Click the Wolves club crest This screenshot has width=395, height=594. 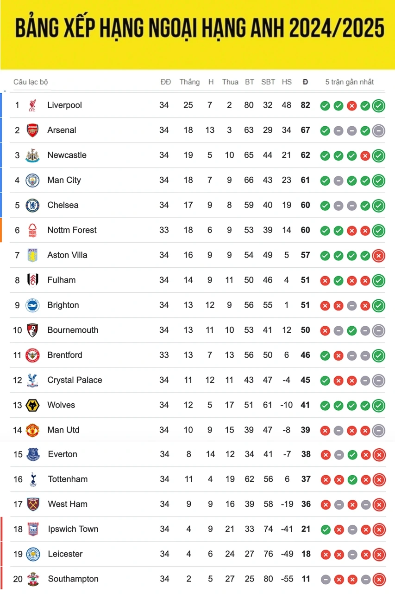click(32, 405)
